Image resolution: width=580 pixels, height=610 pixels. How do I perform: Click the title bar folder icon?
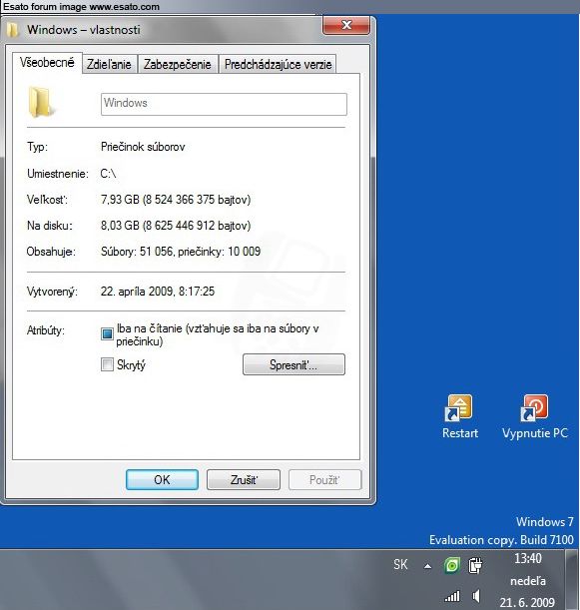tap(12, 30)
